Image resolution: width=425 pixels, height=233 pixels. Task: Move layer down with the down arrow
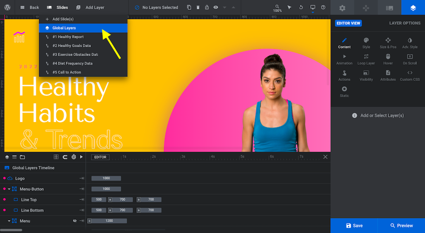coord(224,8)
